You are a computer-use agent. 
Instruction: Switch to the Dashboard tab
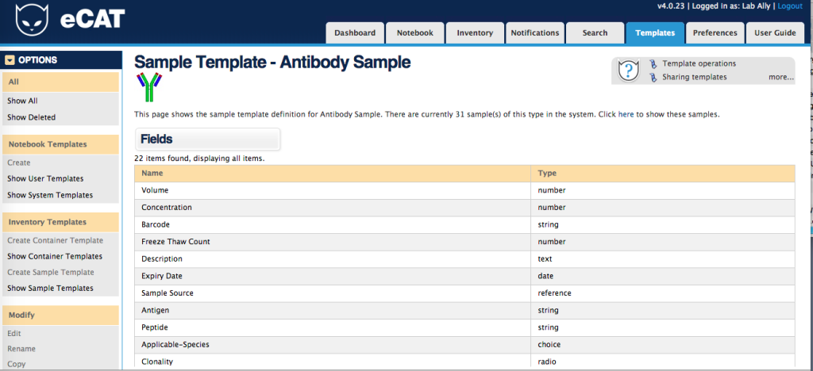pos(355,33)
